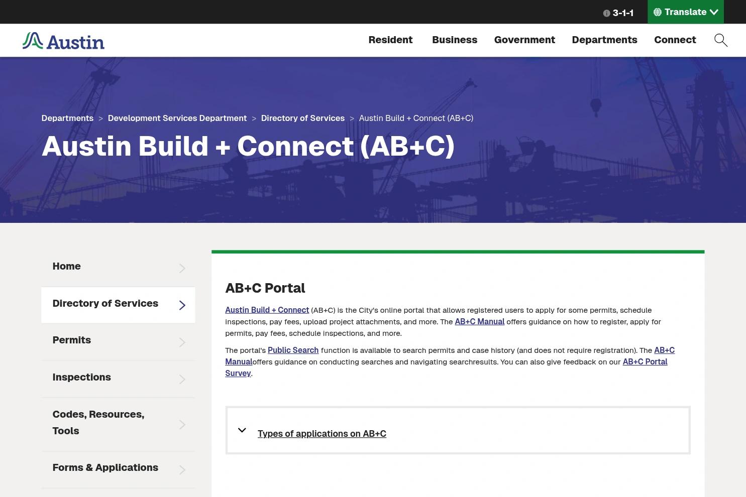Click the chevron beside Codes, Resources, Tools

click(182, 425)
